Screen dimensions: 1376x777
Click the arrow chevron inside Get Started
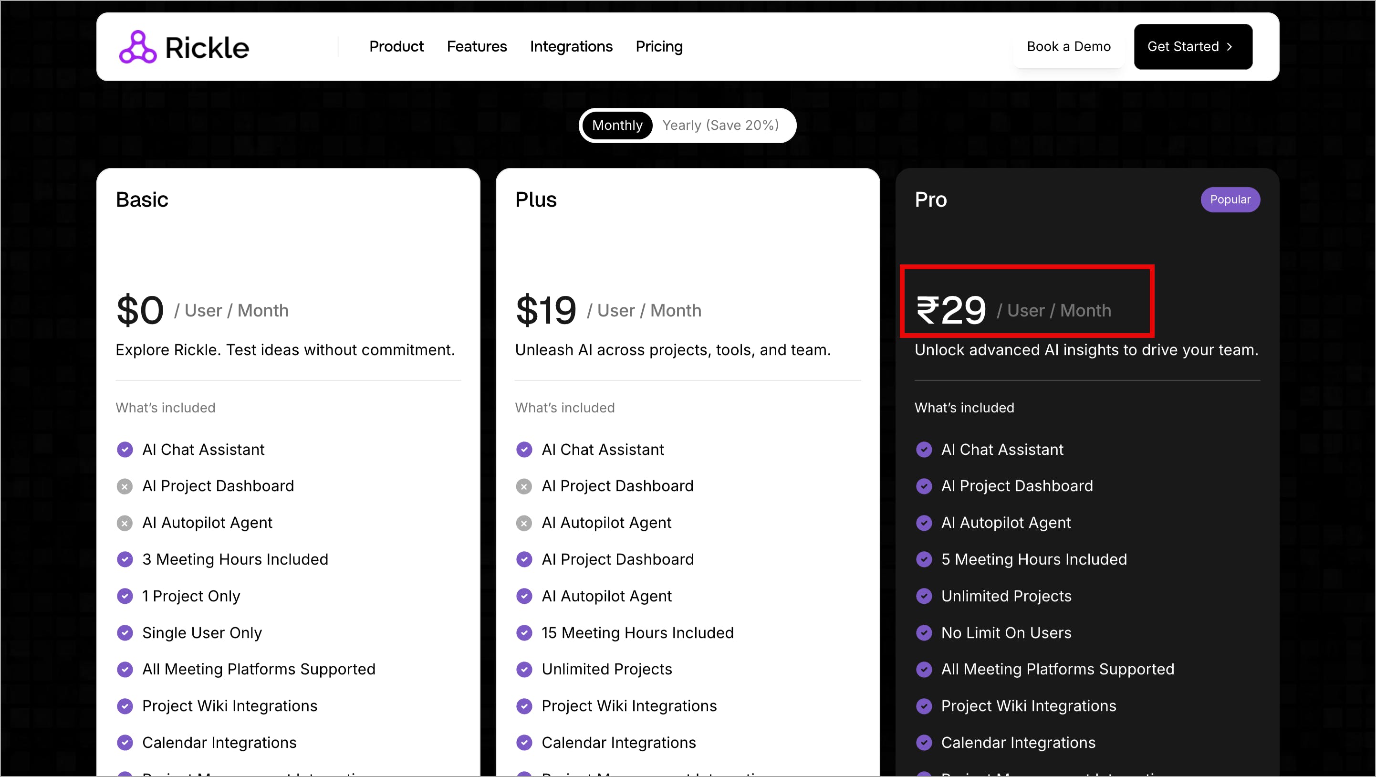[1230, 47]
